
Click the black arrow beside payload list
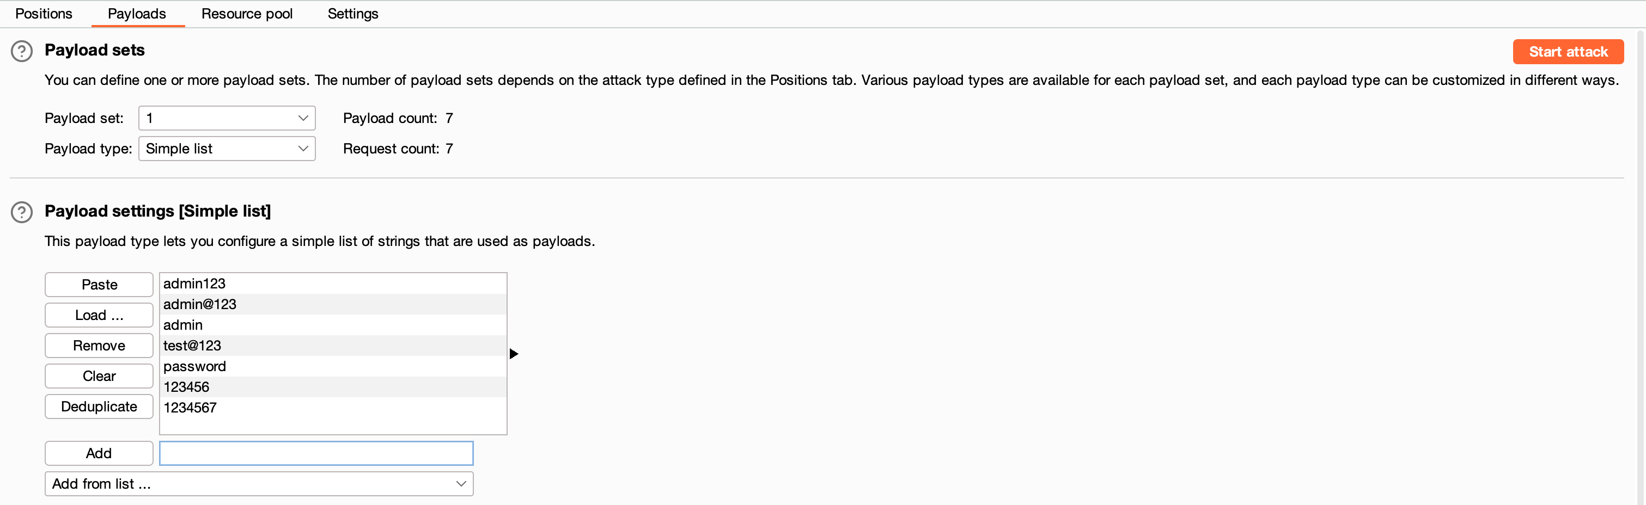pyautogui.click(x=514, y=354)
